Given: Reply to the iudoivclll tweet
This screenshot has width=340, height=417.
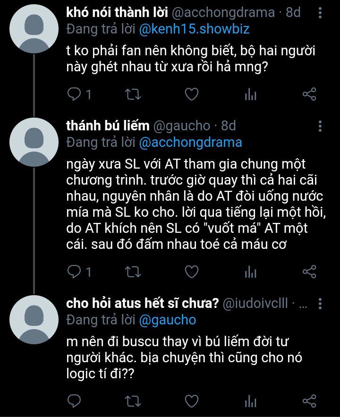Looking at the screenshot, I should (x=75, y=401).
